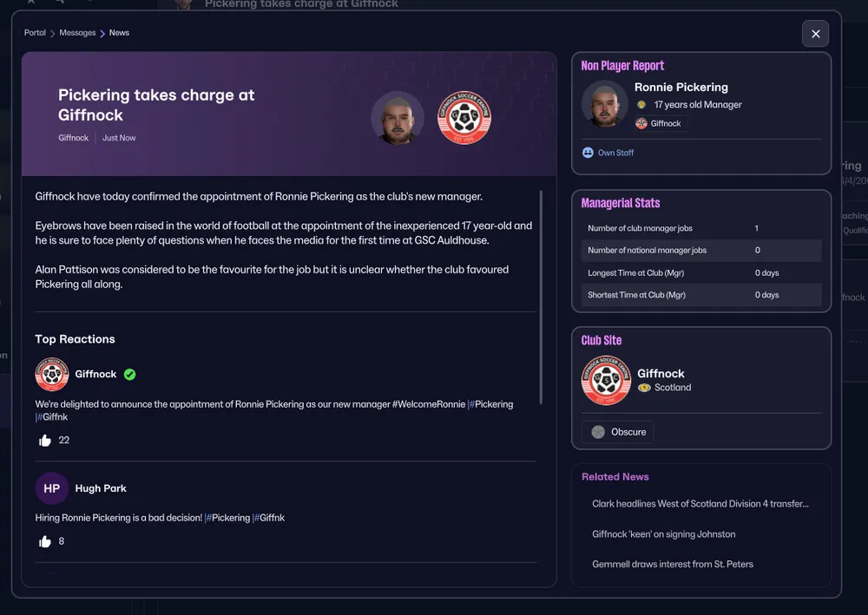Click the Own Staff icon
Screen dimensions: 868x615
pos(588,153)
